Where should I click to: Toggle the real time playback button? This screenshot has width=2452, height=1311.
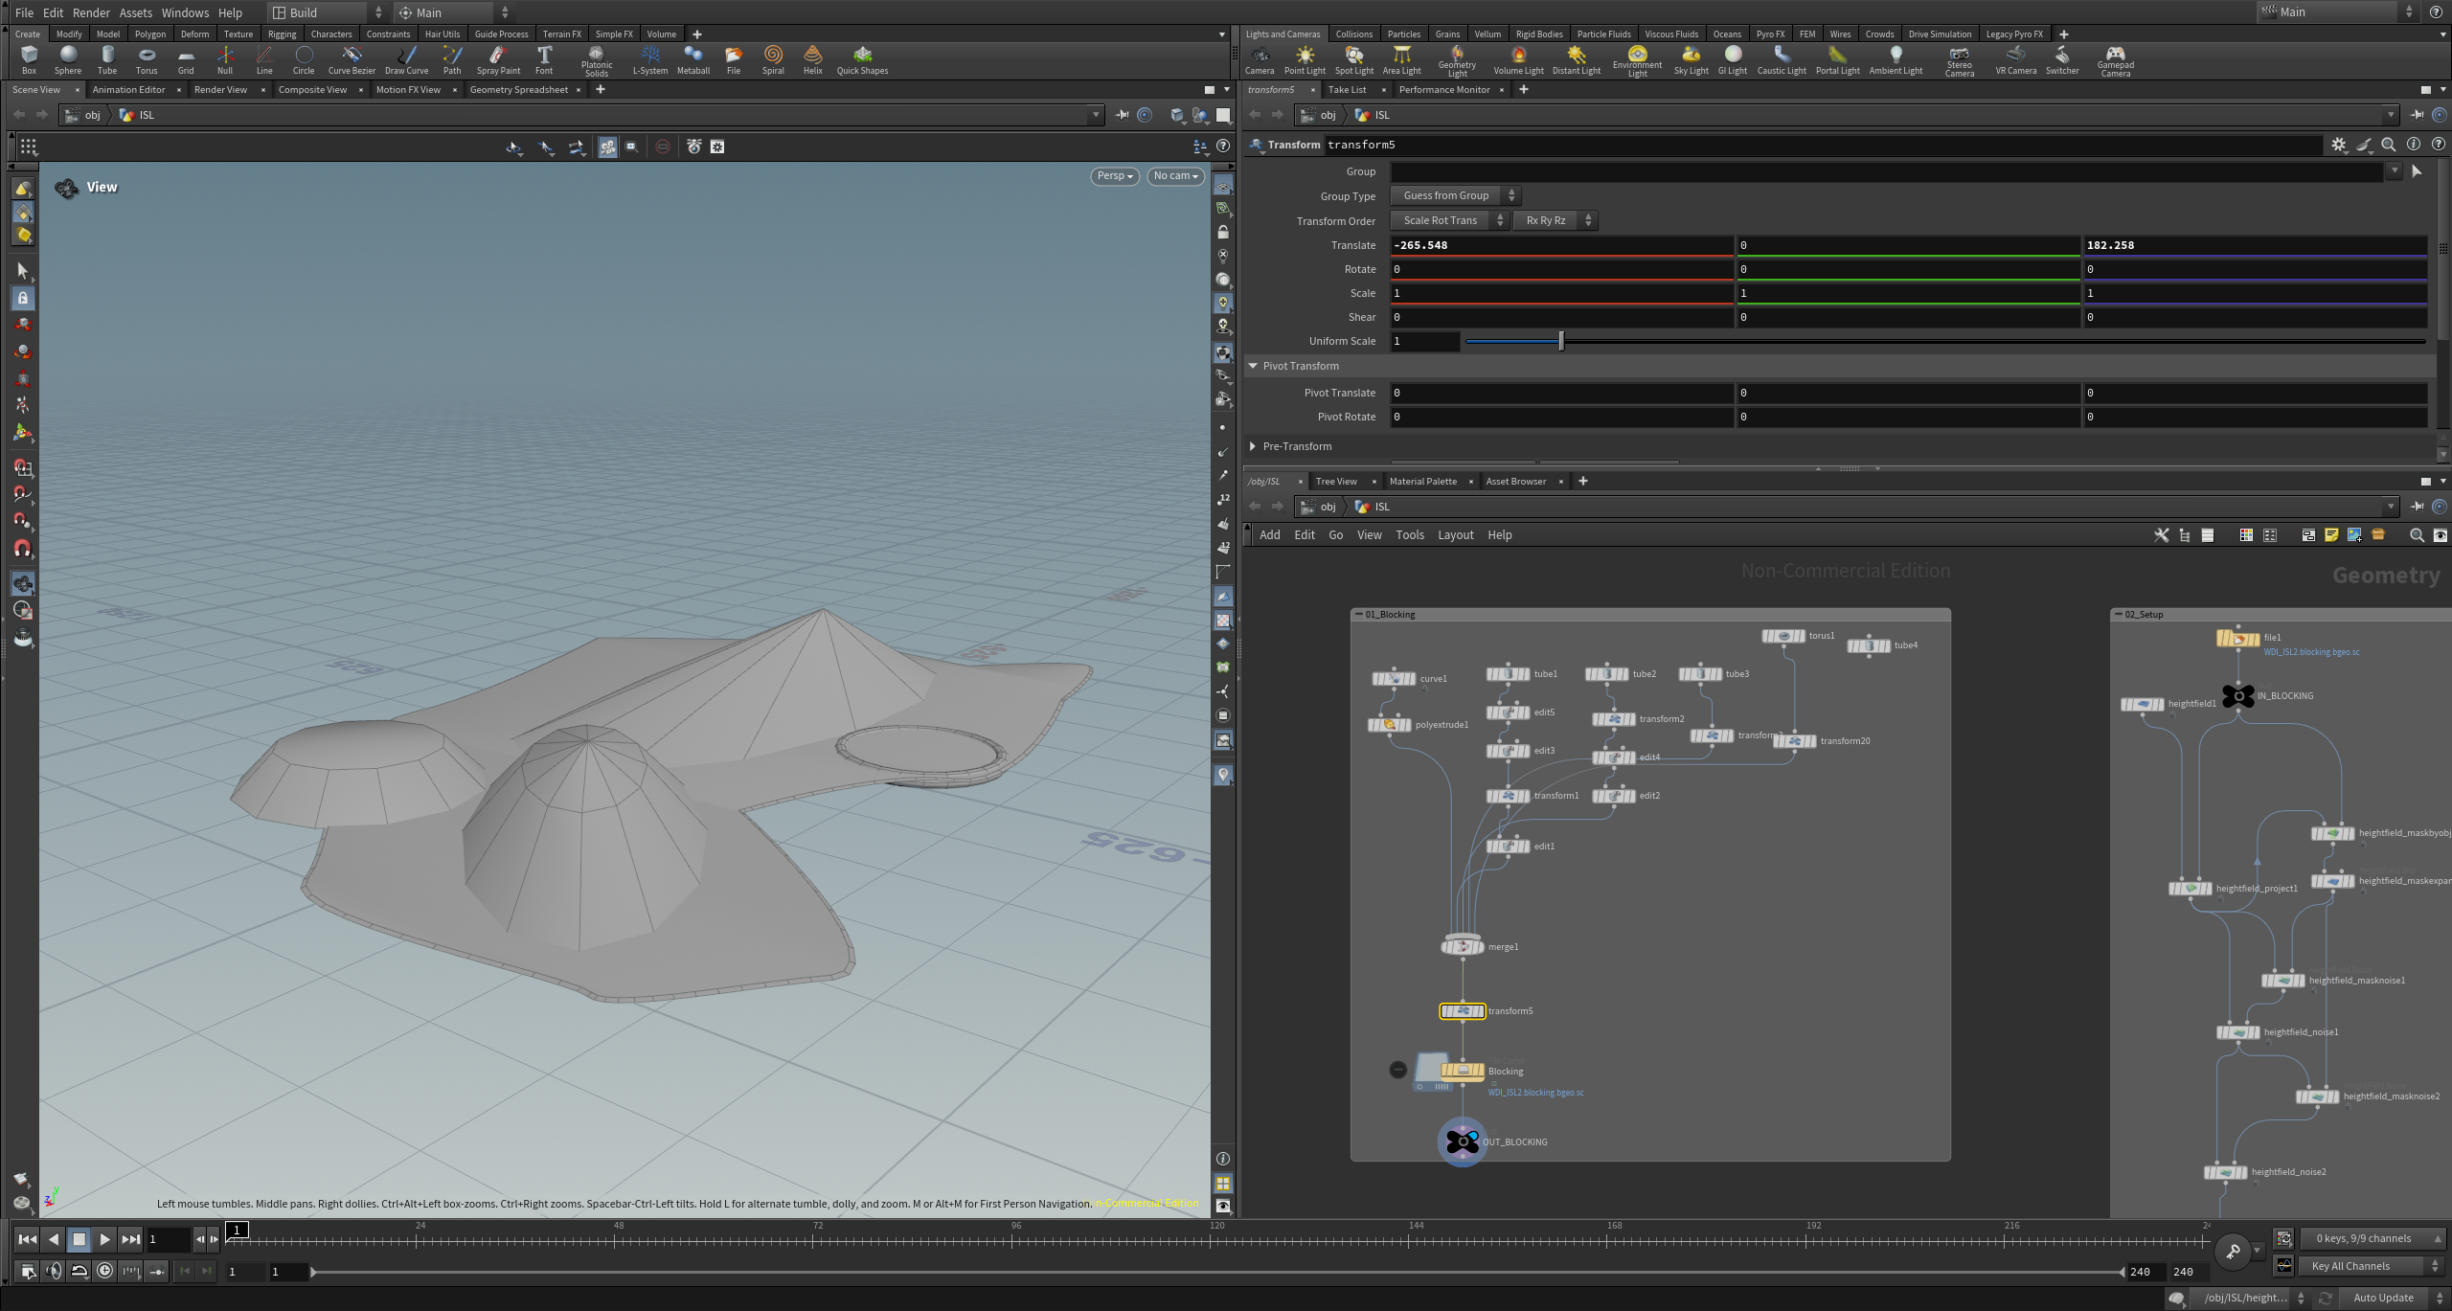pos(105,1271)
